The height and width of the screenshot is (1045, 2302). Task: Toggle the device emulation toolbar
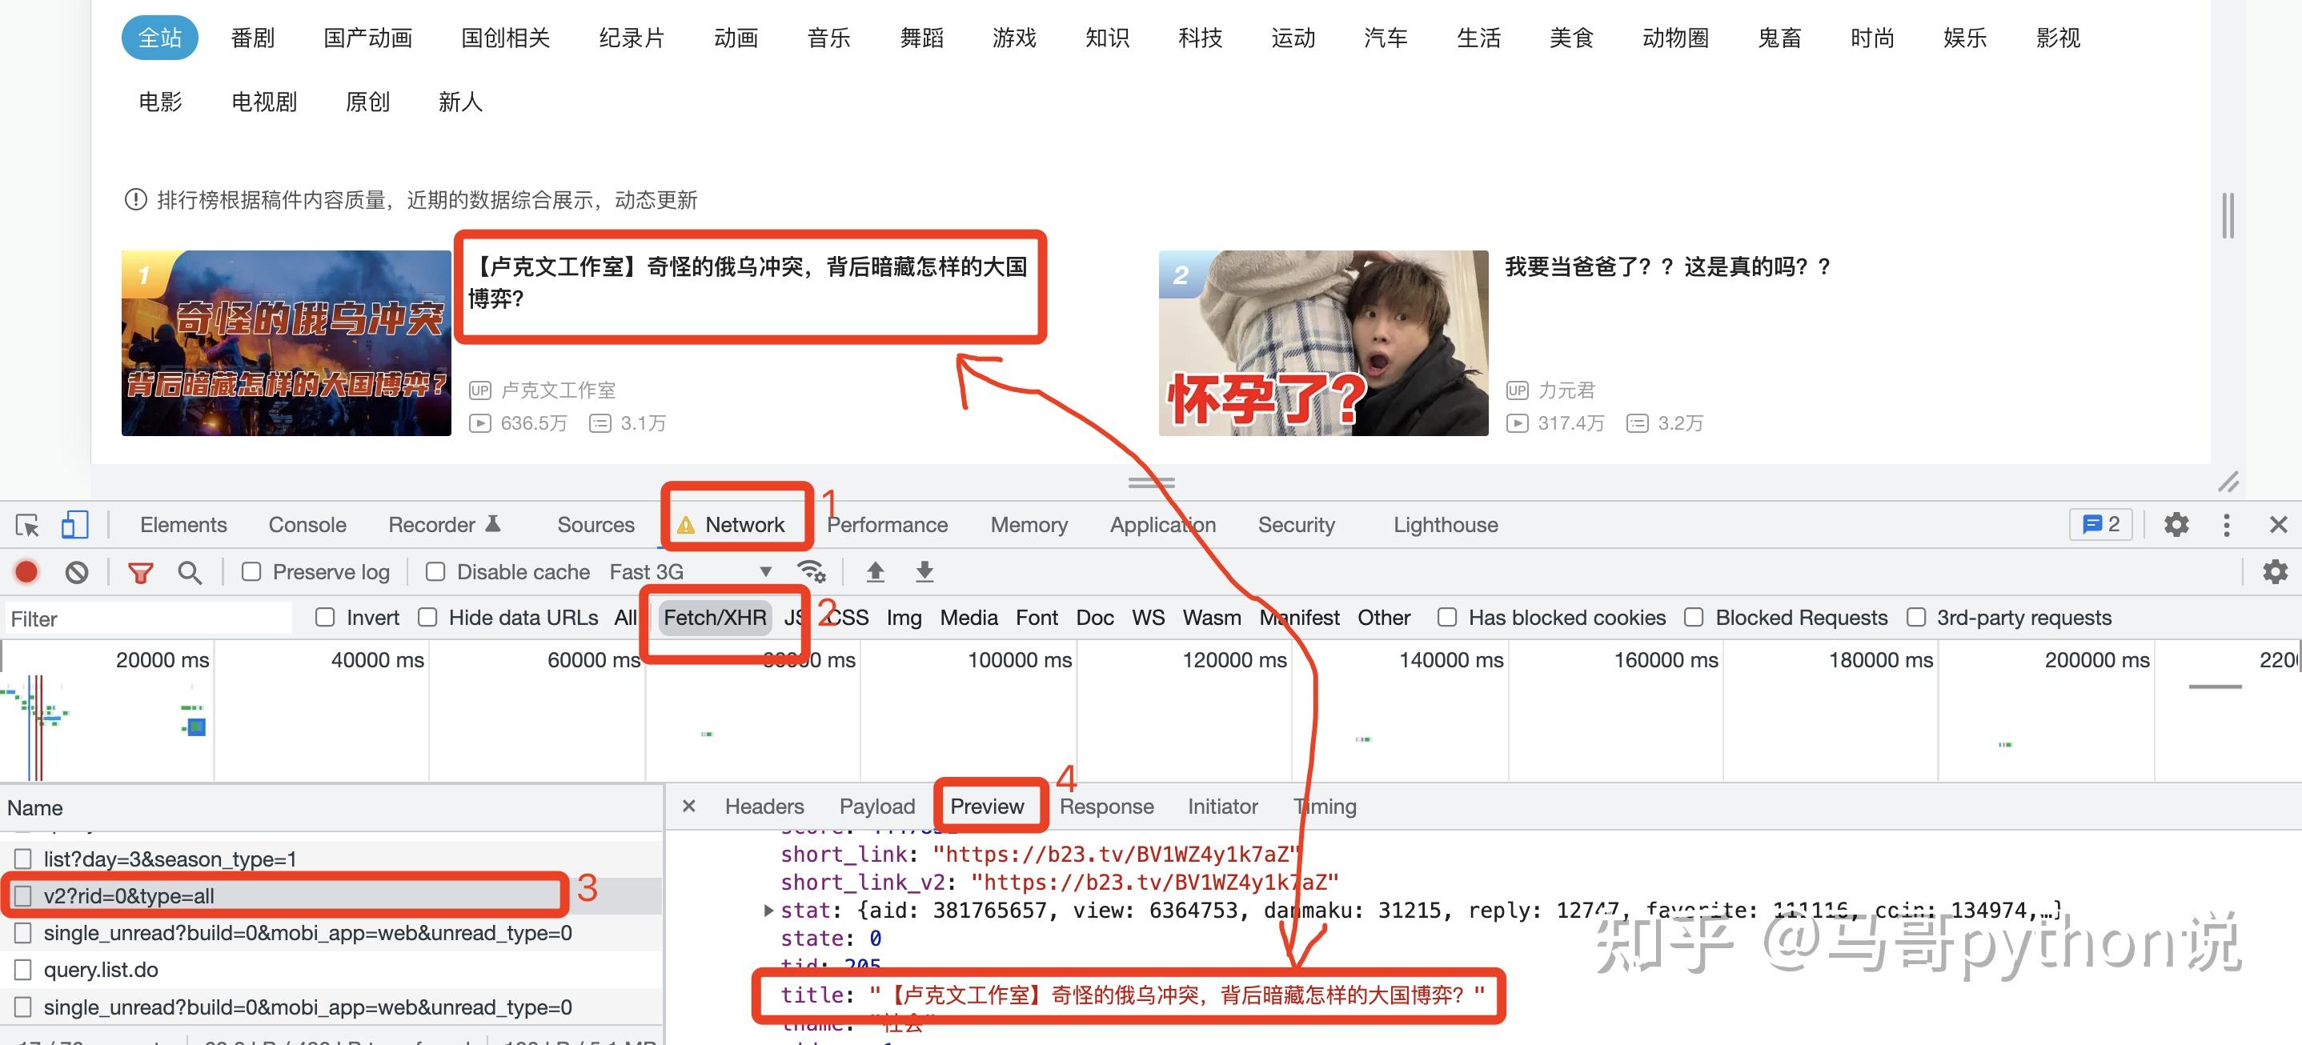pyautogui.click(x=75, y=525)
